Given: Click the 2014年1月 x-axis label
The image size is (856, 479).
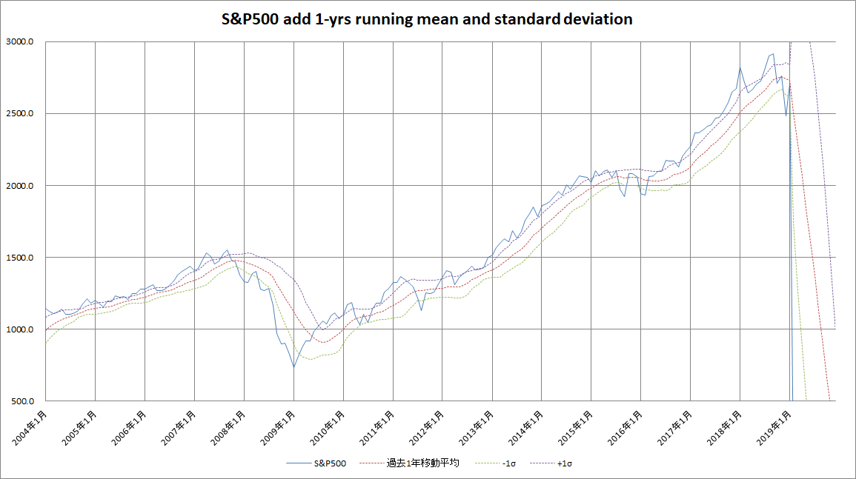Looking at the screenshot, I should (526, 429).
